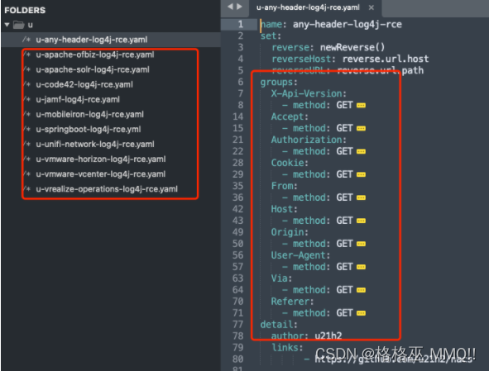Expand folded block under X-Api-Version

coord(361,106)
